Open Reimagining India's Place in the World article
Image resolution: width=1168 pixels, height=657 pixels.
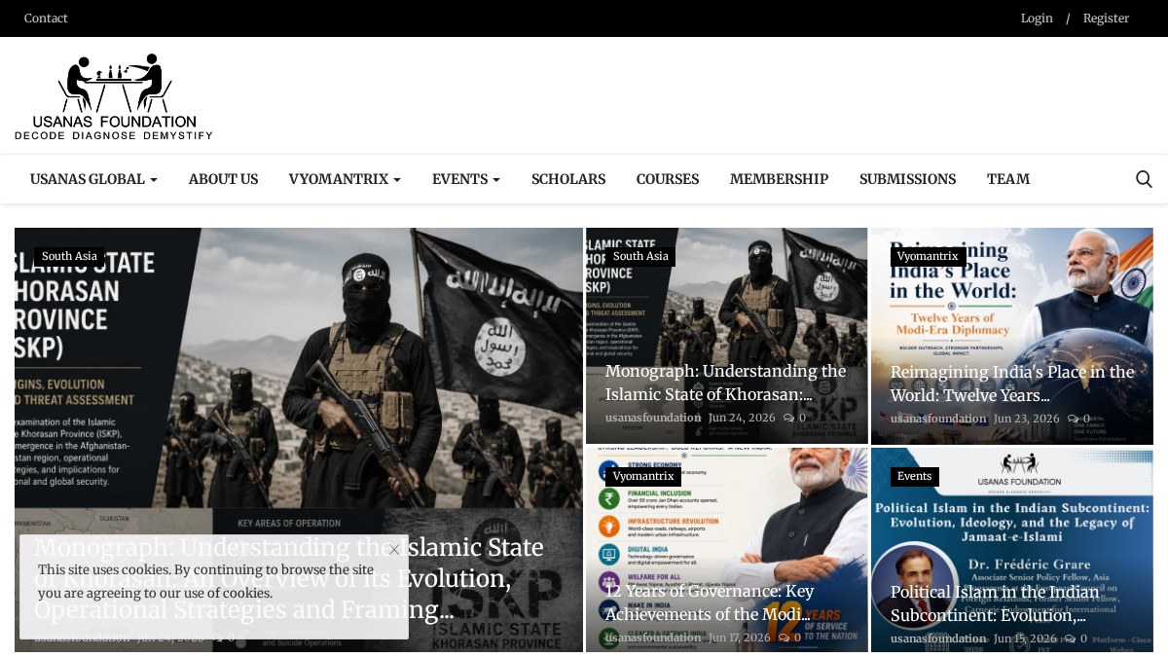[x=1012, y=383]
